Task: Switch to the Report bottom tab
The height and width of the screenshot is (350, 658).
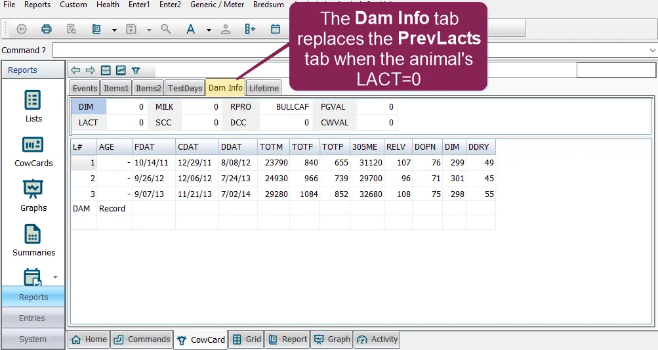Action: [x=287, y=339]
